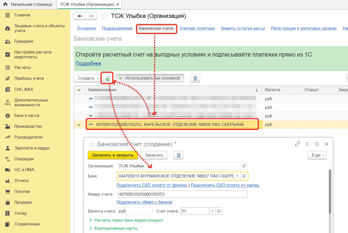Open the ОС и НМА section icon
The height and width of the screenshot is (233, 348).
point(8,170)
